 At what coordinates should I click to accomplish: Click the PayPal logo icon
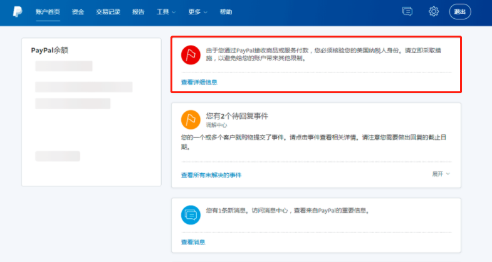(x=18, y=12)
